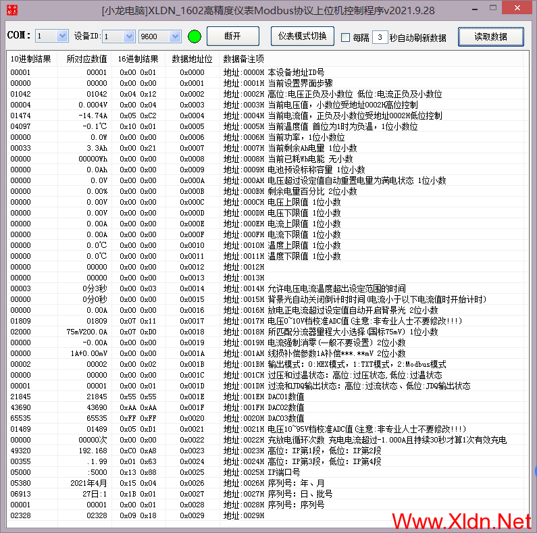Click the 断开 disconnect button

tap(232, 36)
